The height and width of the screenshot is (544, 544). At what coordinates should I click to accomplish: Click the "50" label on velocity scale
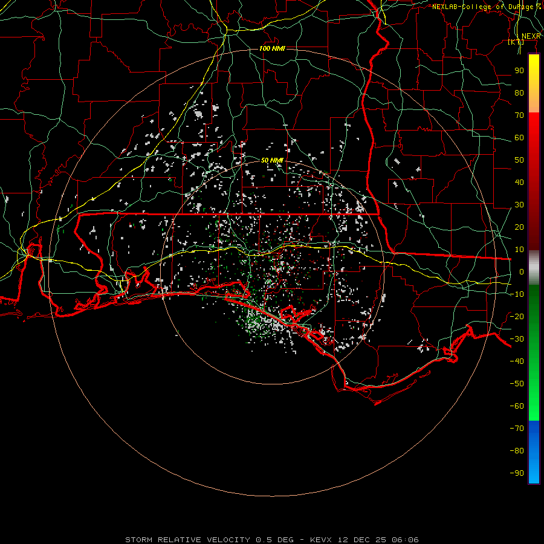(x=519, y=160)
